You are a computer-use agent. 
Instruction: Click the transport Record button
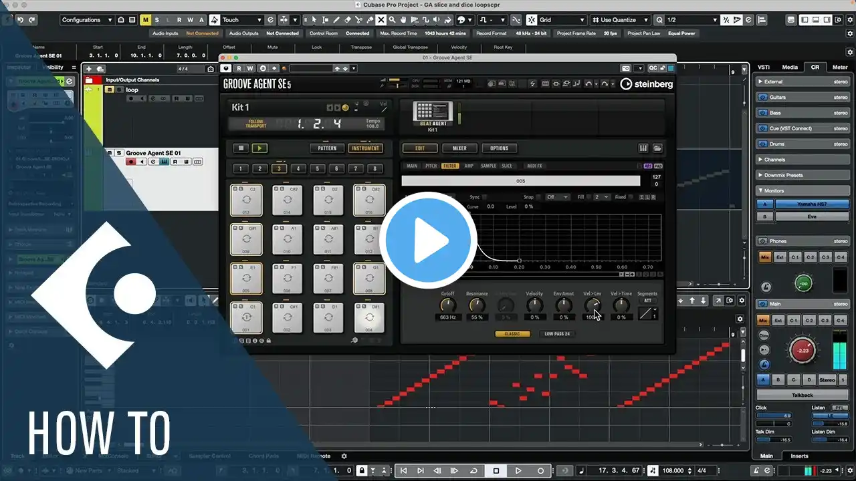pos(540,471)
